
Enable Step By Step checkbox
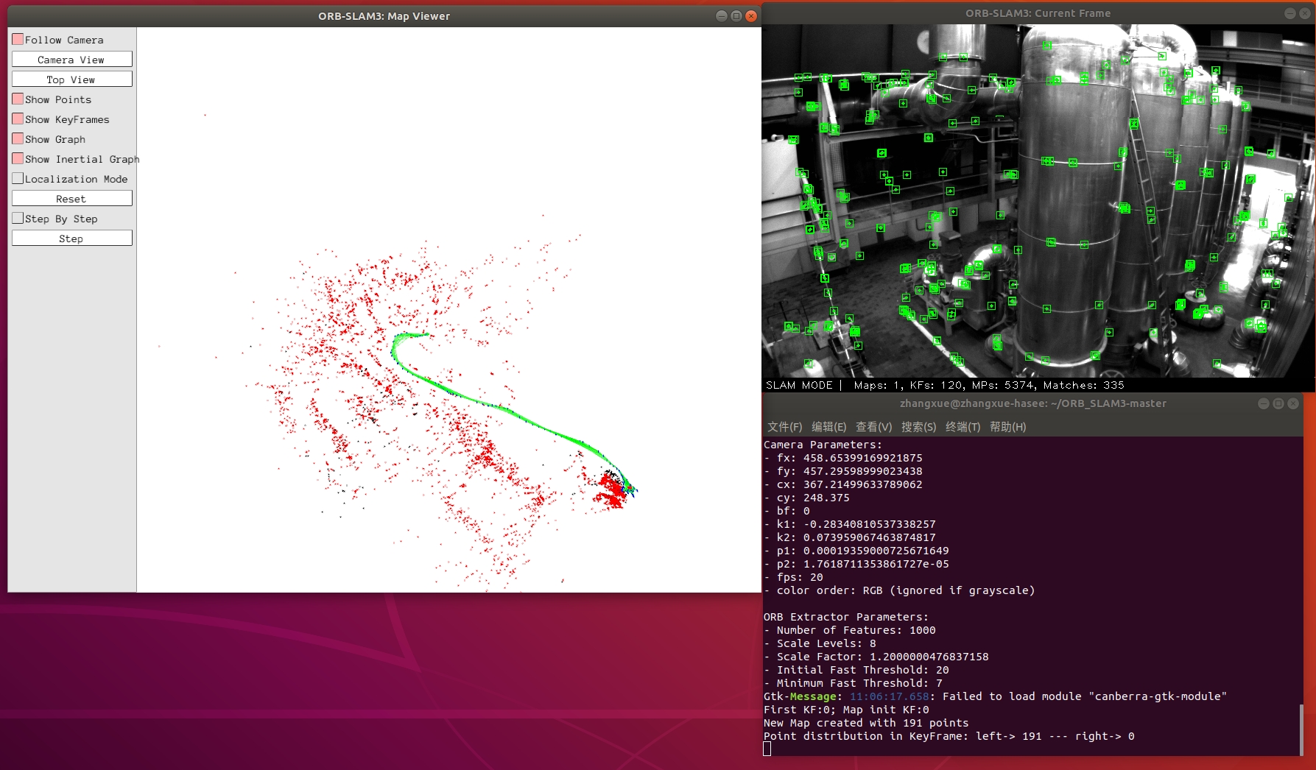point(18,218)
